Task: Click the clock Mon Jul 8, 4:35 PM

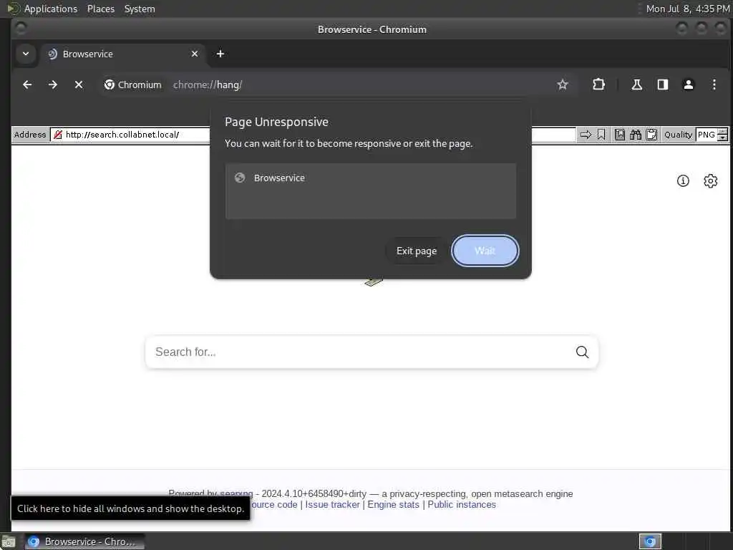Action: pos(688,9)
